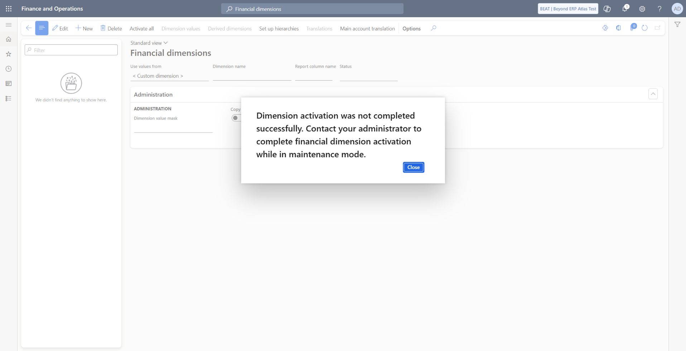Viewport: 686px width, 351px height.
Task: Click into the left Filter field
Action: click(x=71, y=50)
